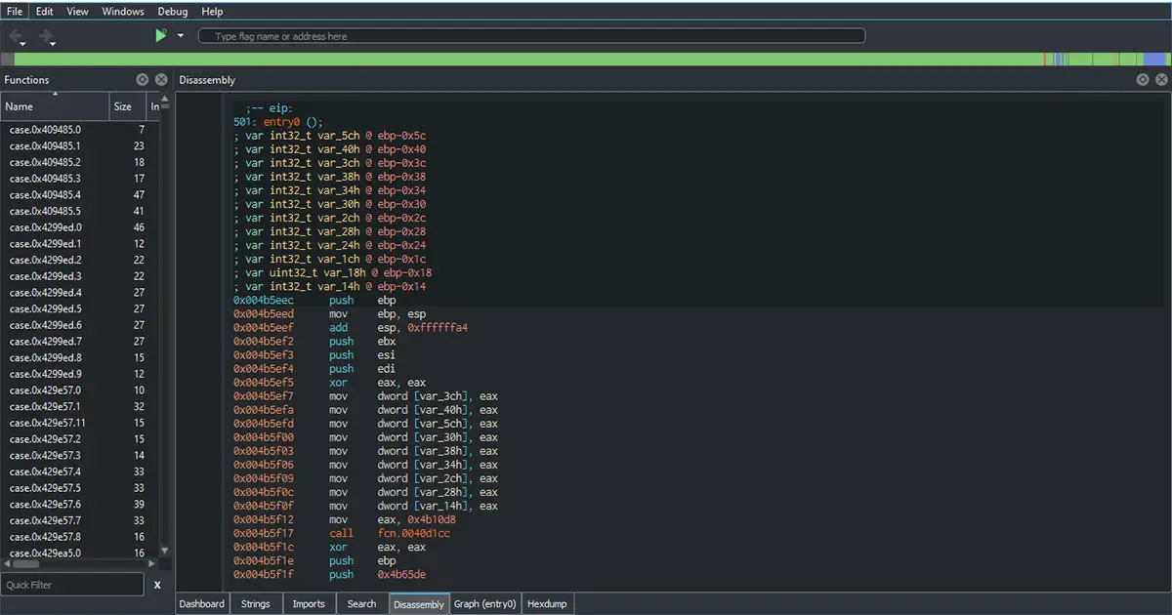Click the back navigation arrow
This screenshot has height=615, width=1172.
(17, 36)
